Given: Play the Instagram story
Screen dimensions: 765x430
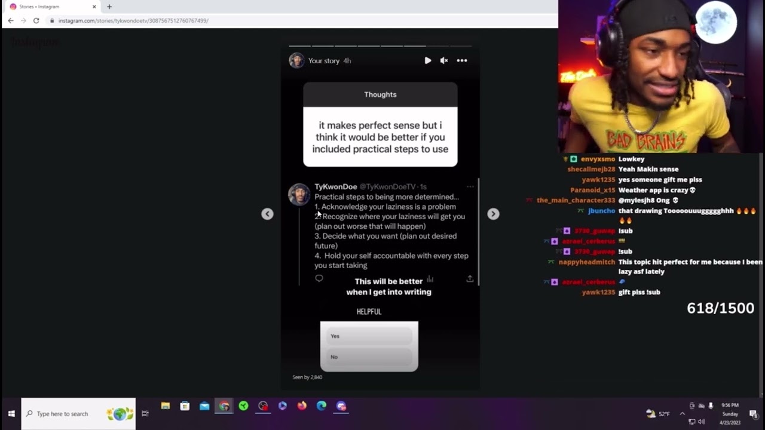Looking at the screenshot, I should [x=427, y=60].
